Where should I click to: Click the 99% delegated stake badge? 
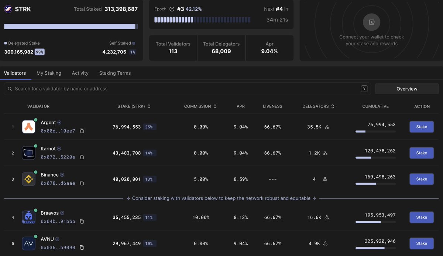pos(40,52)
